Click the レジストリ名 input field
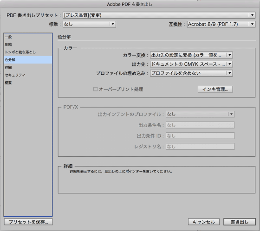 (x=200, y=147)
